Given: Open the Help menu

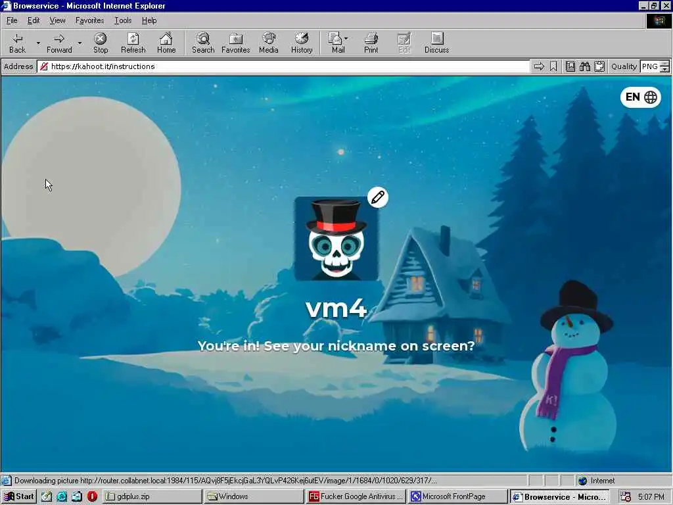Looking at the screenshot, I should point(149,20).
